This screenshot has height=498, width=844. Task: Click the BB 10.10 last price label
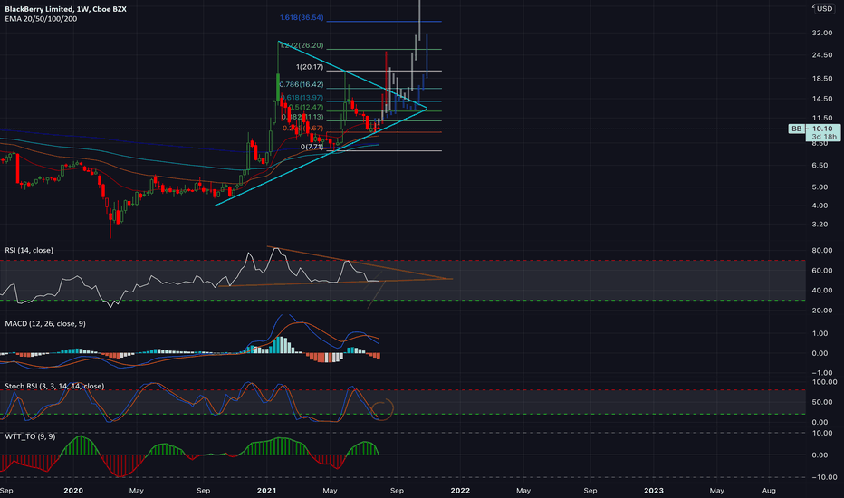click(812, 129)
